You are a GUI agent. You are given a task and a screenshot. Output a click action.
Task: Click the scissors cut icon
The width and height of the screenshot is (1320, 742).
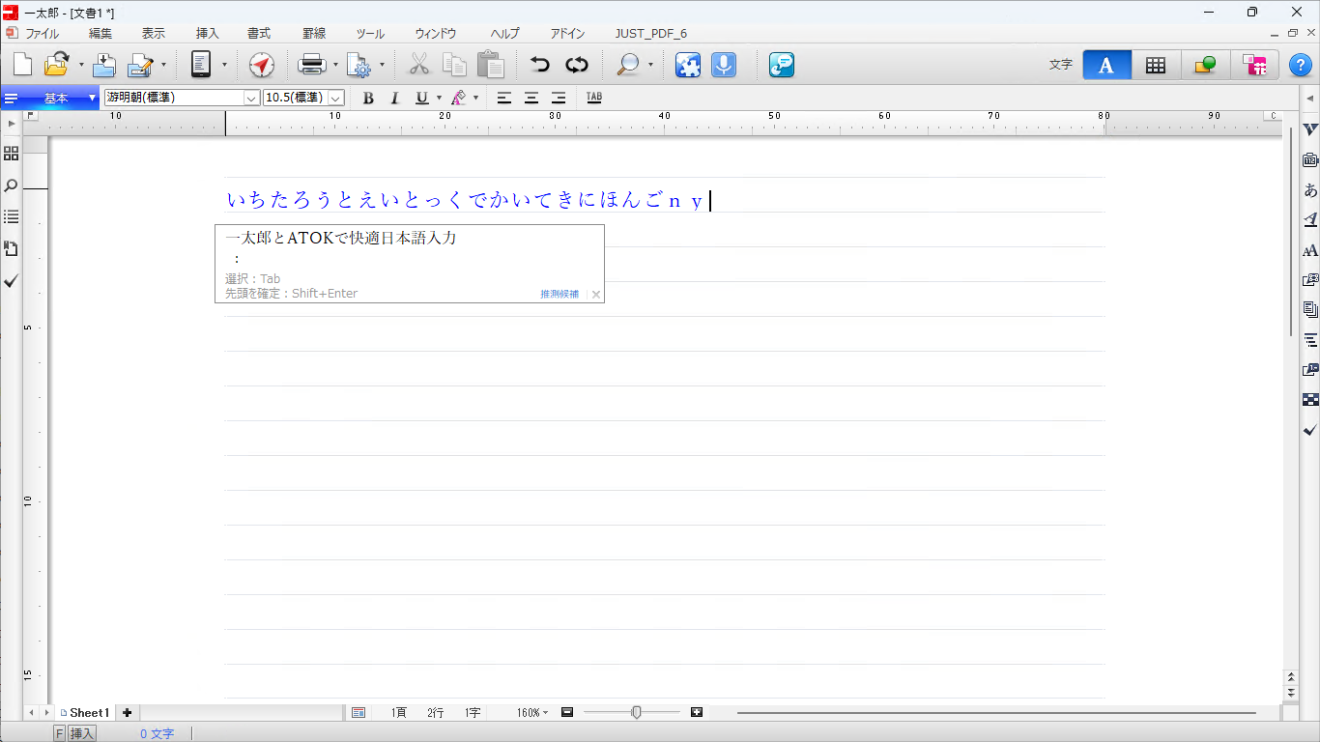pyautogui.click(x=418, y=65)
